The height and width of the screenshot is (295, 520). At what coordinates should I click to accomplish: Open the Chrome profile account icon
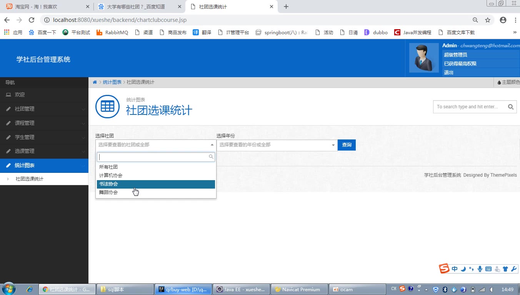[503, 20]
